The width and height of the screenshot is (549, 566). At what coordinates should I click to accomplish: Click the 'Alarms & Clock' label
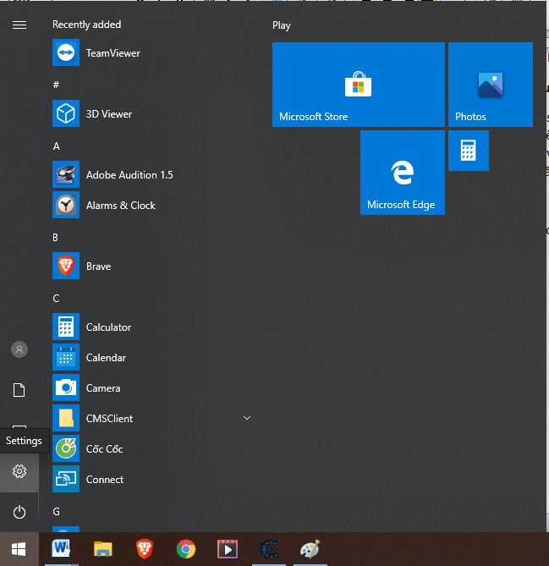pos(121,206)
